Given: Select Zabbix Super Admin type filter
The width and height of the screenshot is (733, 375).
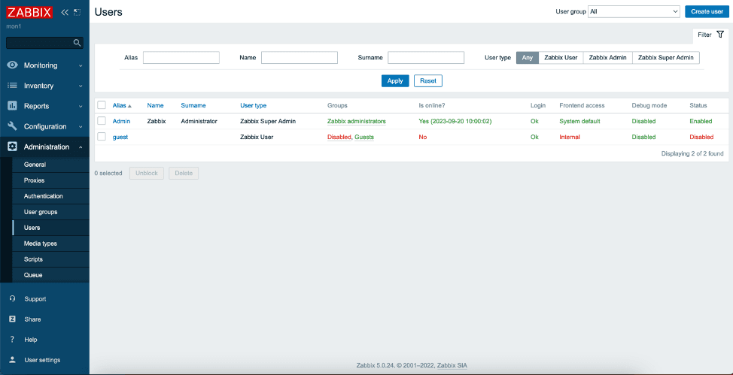Looking at the screenshot, I should (666, 58).
